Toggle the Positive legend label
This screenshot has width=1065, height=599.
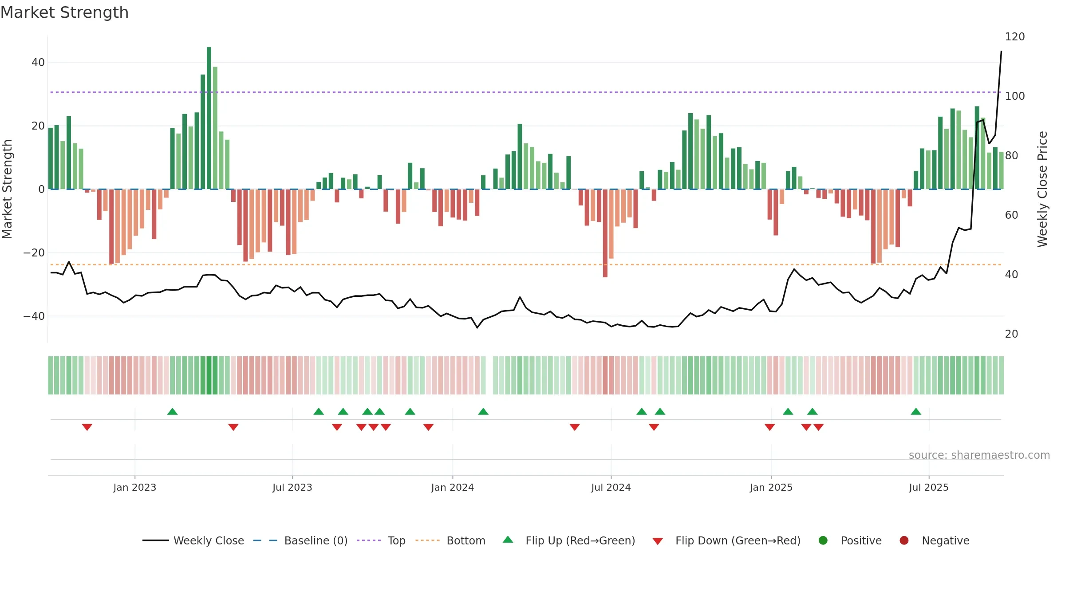(x=861, y=540)
